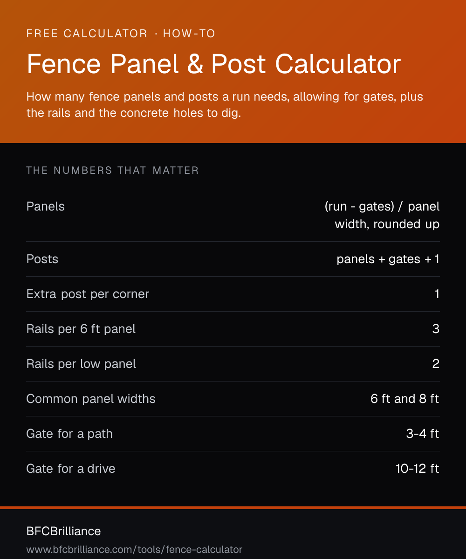This screenshot has height=559, width=466.
Task: Select the Rails per low panel row
Action: pos(233,364)
